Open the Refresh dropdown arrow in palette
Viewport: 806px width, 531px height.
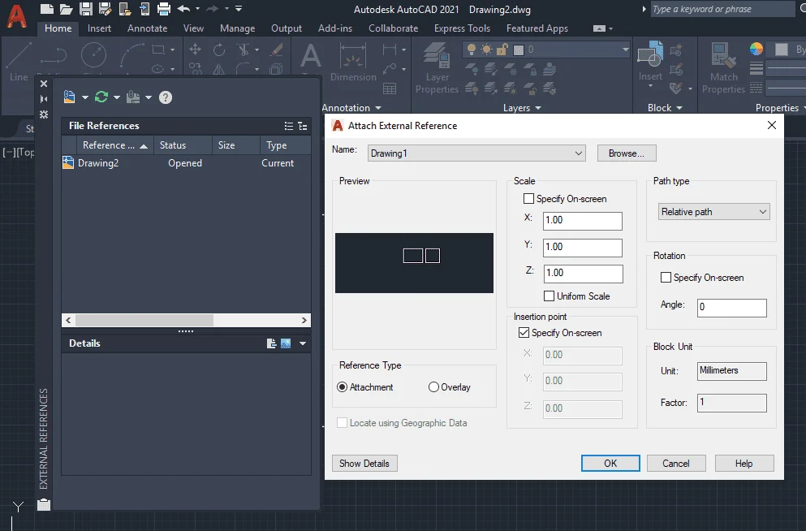(117, 97)
